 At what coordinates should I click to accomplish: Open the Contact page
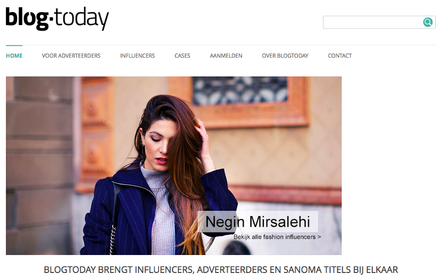(x=339, y=56)
